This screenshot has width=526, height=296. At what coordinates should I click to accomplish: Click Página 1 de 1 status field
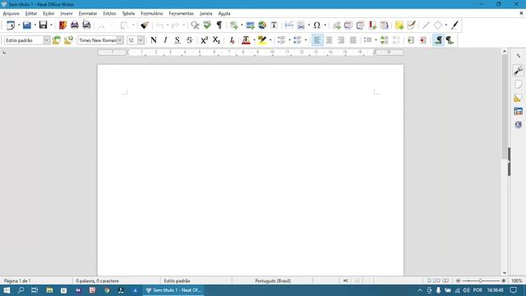17,281
